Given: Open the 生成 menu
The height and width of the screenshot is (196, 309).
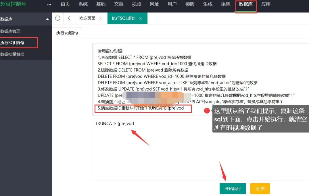Looking at the screenshot, I should tap(208, 4).
